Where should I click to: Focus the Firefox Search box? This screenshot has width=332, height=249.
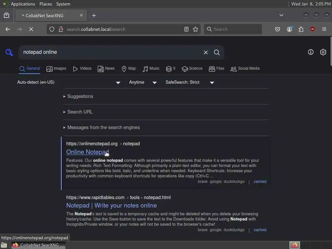pyautogui.click(x=233, y=29)
